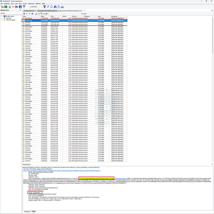
Task: Open the File menu
Action: (2, 3)
